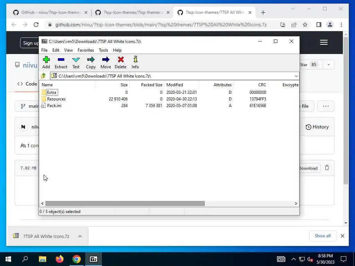This screenshot has height=266, width=355.
Task: Open Firefox from the taskbar
Action: [60, 259]
